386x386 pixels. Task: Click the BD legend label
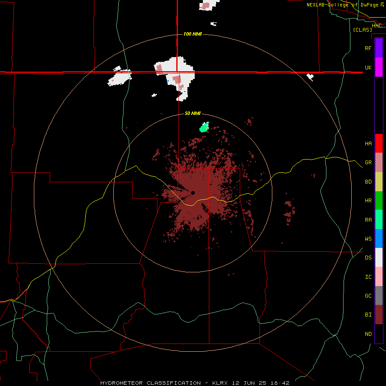(x=368, y=181)
